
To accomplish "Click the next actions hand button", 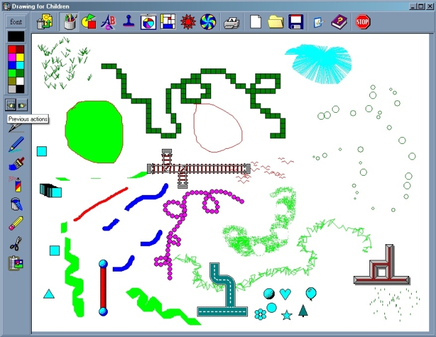I will tap(22, 104).
